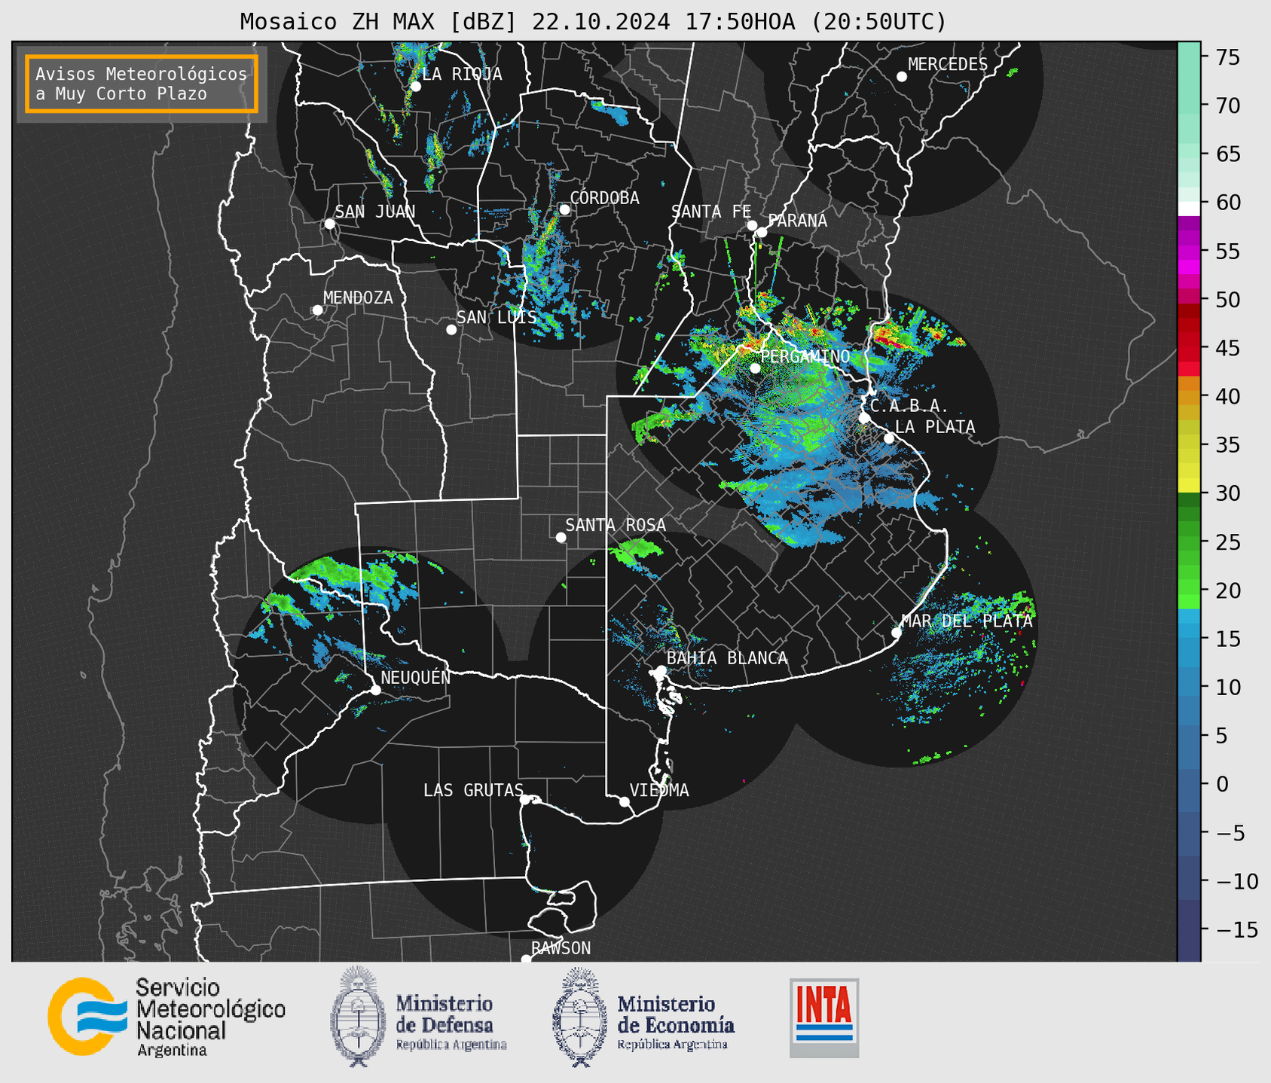The width and height of the screenshot is (1271, 1083).
Task: Select the MENDOZA city label
Action: 359,298
